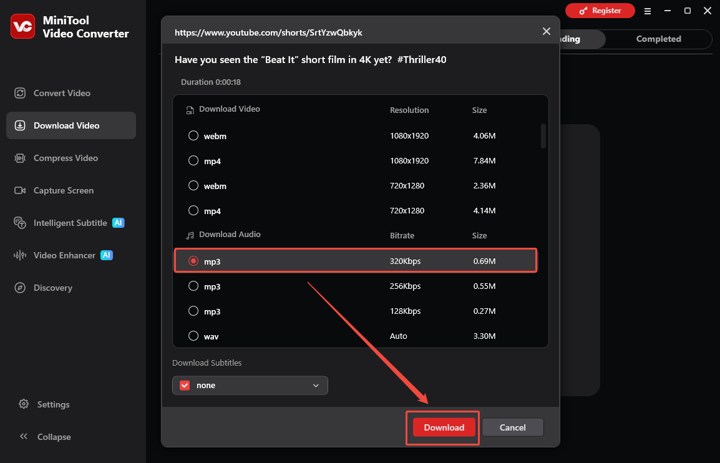Click the Resolution column header
The width and height of the screenshot is (720, 463).
(409, 110)
